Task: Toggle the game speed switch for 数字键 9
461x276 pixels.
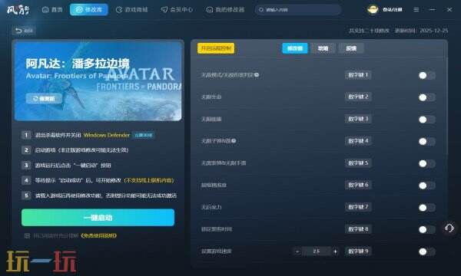Action: [x=427, y=251]
